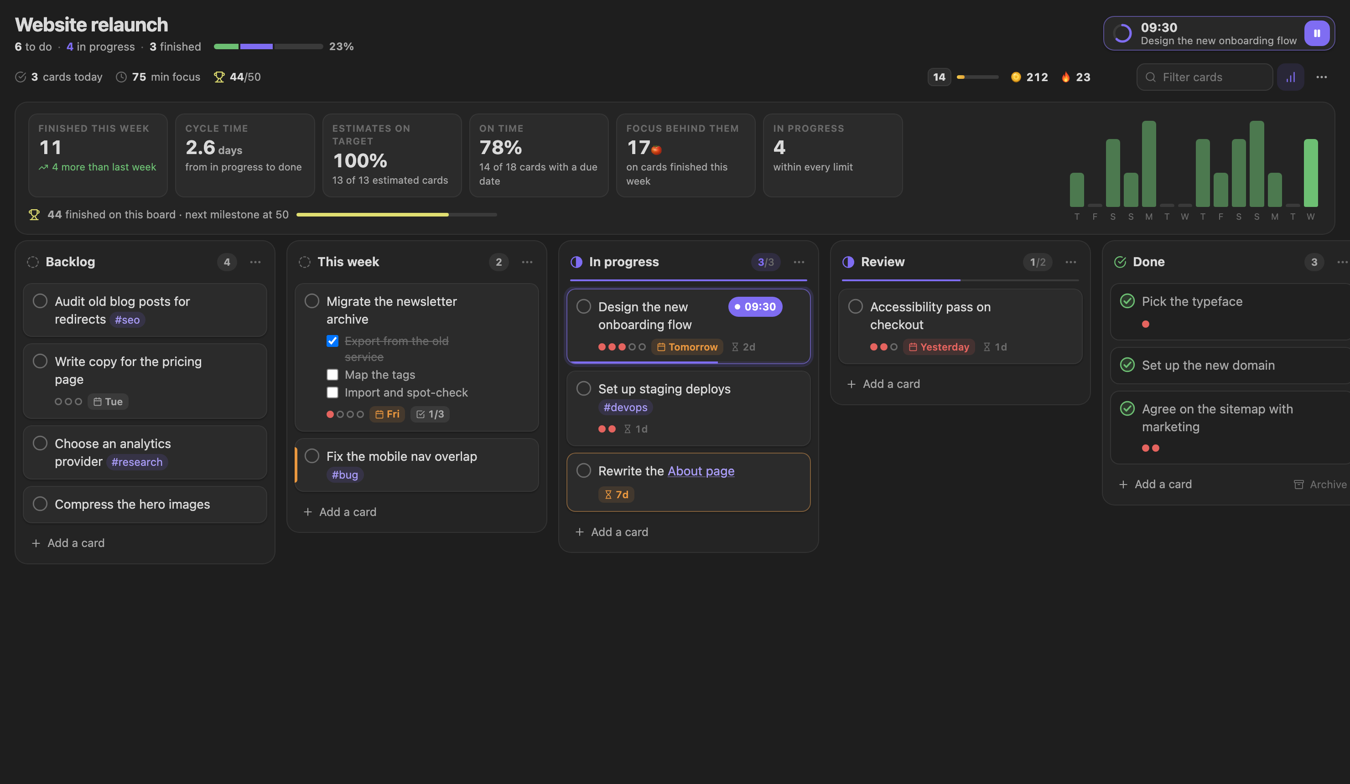Screen dimensions: 1350x784
Task: Open the About page link
Action: [x=701, y=471]
